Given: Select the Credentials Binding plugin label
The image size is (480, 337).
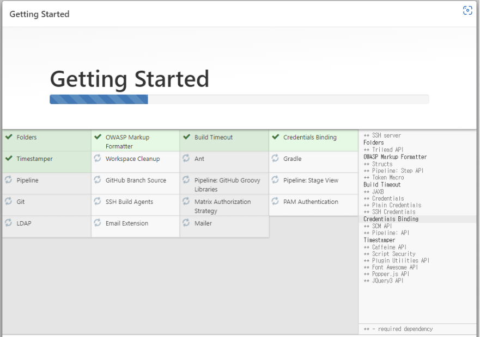Looking at the screenshot, I should tap(310, 137).
